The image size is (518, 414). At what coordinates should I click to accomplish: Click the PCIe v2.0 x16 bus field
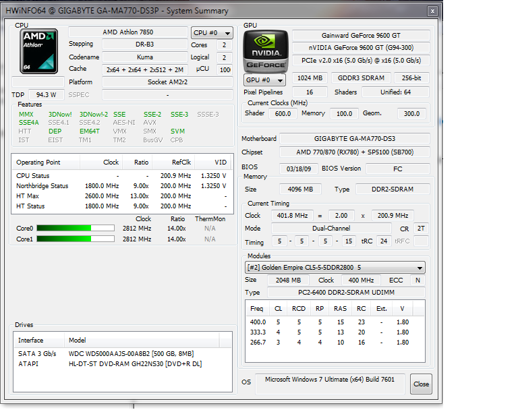(x=361, y=61)
